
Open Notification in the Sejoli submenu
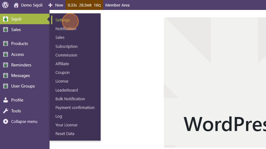pos(66,29)
